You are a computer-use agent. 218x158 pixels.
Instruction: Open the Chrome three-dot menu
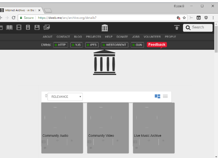pyautogui.click(x=213, y=18)
